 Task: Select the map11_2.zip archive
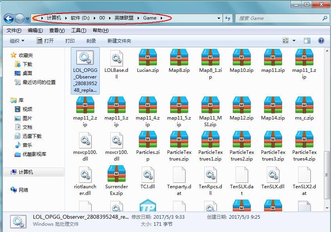point(85,112)
